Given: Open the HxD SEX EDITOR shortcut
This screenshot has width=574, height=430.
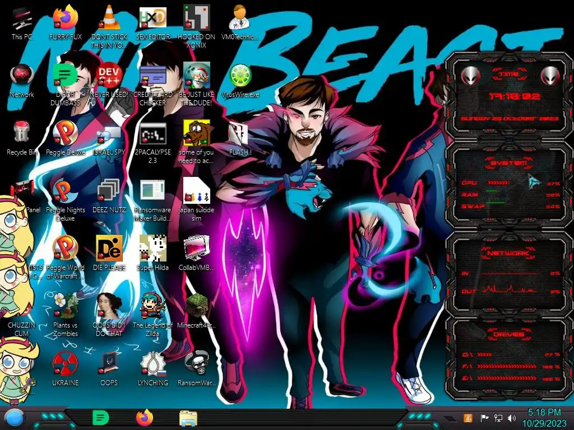Looking at the screenshot, I should 152,24.
